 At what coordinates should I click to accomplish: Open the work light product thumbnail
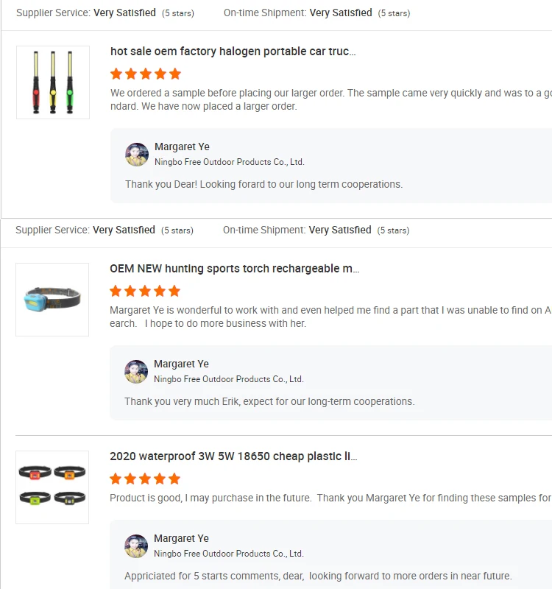[53, 82]
